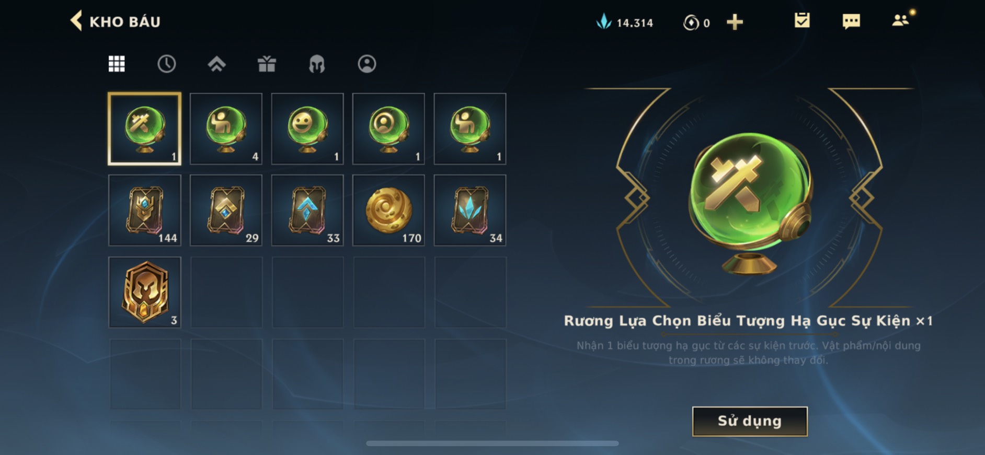Screen dimensions: 985x455
Task: Open the profile avatar filter tab
Action: coord(367,64)
